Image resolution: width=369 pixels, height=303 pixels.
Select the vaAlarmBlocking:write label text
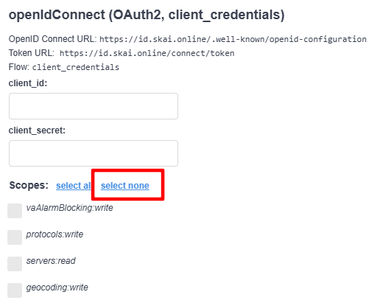click(x=69, y=208)
